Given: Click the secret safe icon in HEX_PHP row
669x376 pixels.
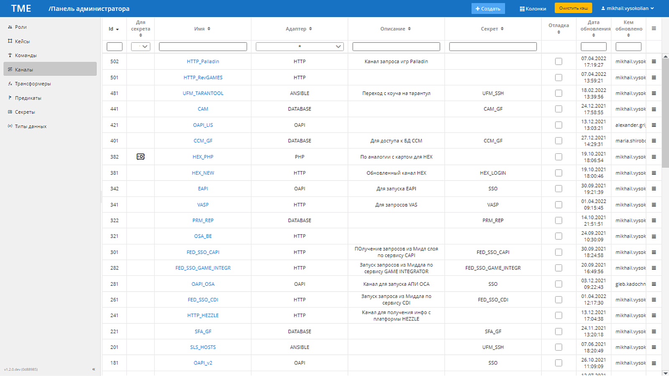Looking at the screenshot, I should [x=140, y=157].
